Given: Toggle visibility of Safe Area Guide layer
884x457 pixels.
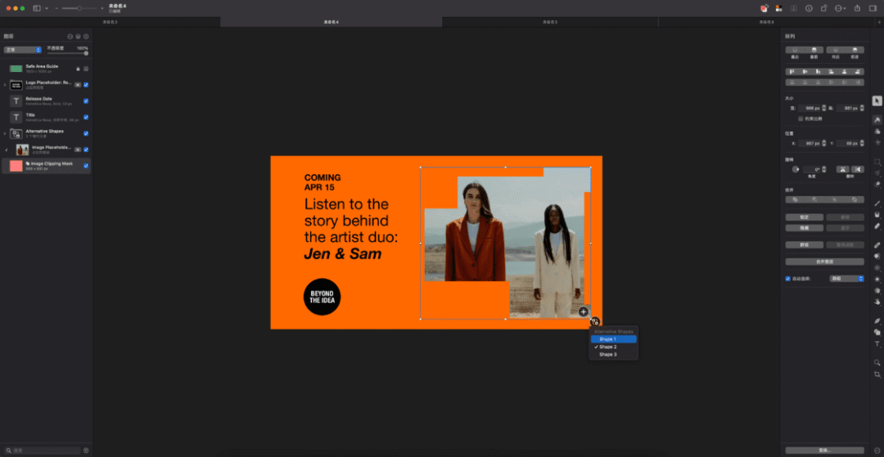Looking at the screenshot, I should tap(86, 69).
